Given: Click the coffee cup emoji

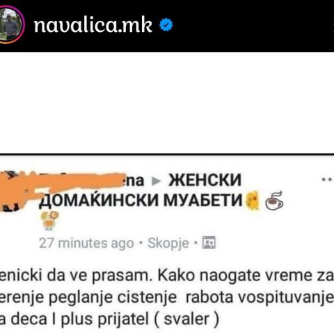Looking at the screenshot, I should point(274,201).
